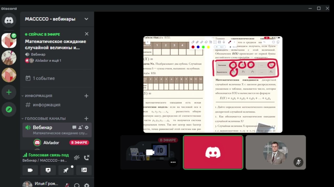
Task: Pick the green pen color in the stream
Action: [203, 47]
